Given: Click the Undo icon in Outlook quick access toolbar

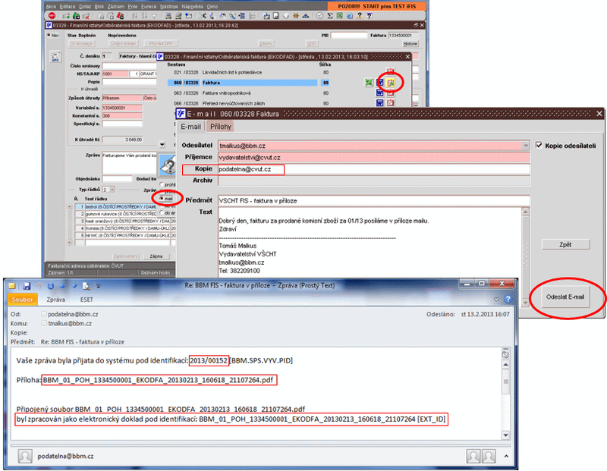Looking at the screenshot, I should click(39, 286).
